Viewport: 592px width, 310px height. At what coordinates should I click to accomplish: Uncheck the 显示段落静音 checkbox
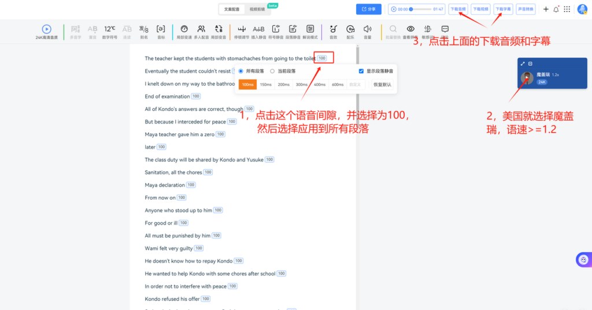(x=361, y=71)
